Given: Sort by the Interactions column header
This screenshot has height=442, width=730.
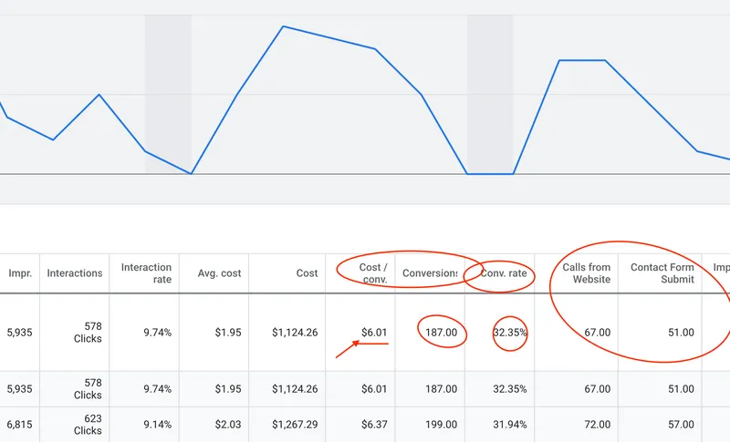Looking at the screenshot, I should point(75,273).
